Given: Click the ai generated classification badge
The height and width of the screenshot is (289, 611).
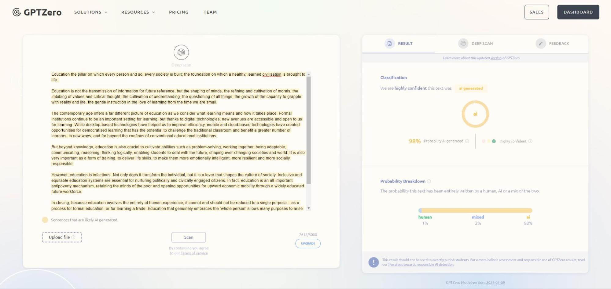Looking at the screenshot, I should coord(471,88).
